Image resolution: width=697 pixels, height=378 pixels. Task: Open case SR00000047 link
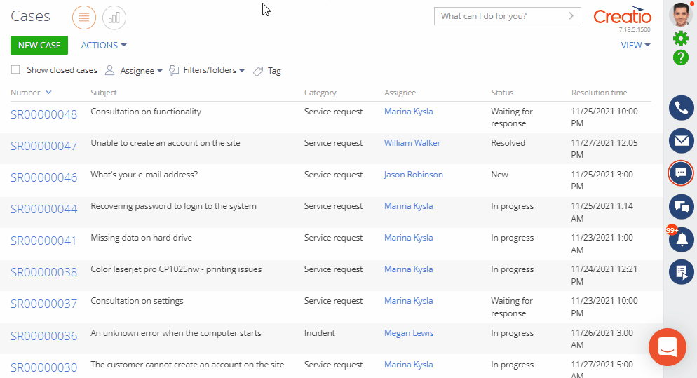click(43, 146)
